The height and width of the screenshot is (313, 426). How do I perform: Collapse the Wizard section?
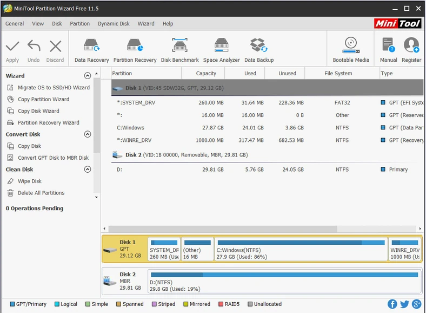click(88, 76)
